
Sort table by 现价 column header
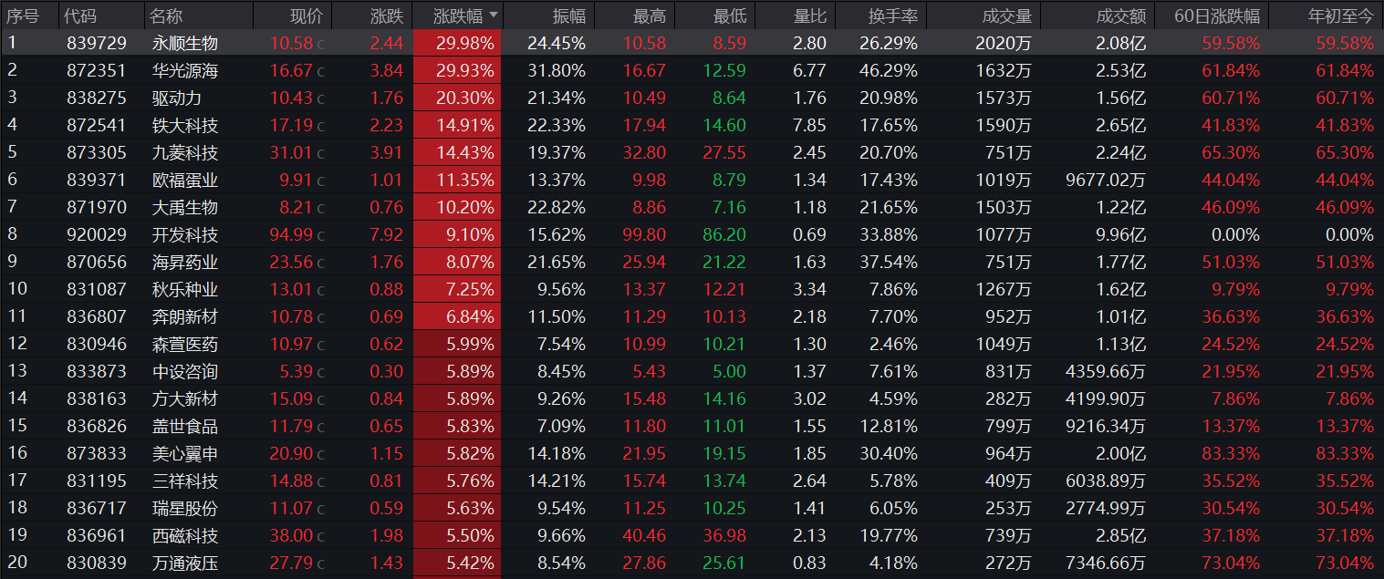(306, 16)
